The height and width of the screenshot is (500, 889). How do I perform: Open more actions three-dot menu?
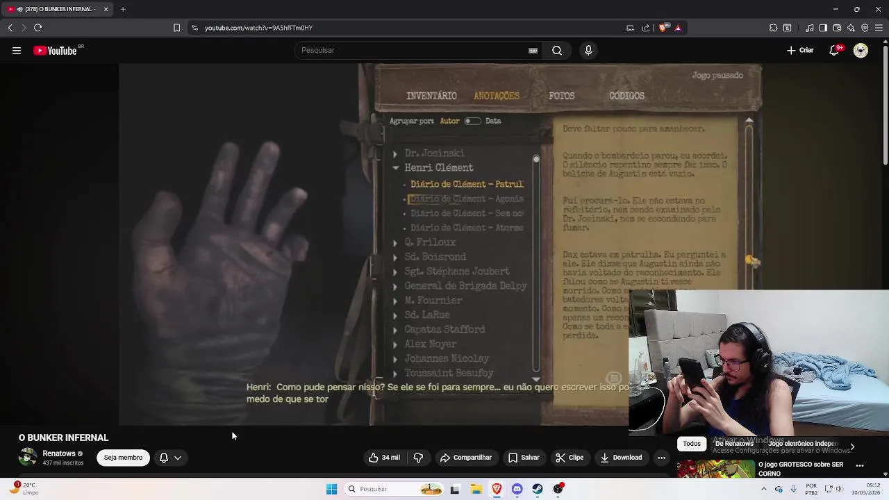pos(661,458)
